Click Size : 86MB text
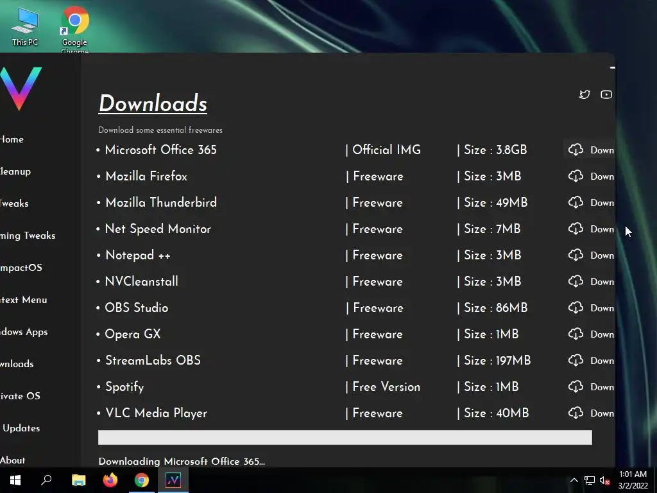This screenshot has height=493, width=657. click(495, 307)
